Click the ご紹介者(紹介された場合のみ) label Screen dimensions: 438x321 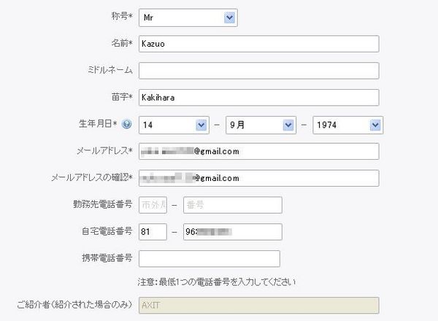(74, 304)
